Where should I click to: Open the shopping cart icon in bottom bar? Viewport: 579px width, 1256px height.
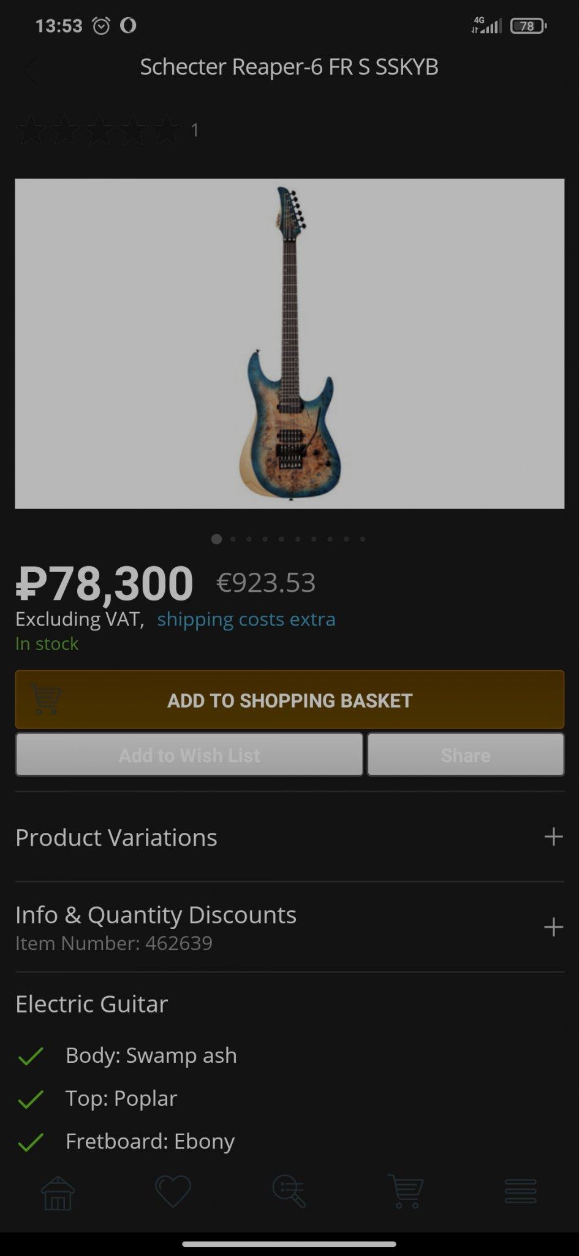coord(405,1191)
